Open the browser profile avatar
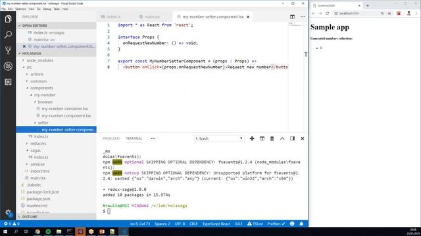The width and height of the screenshot is (421, 236). pos(409,13)
